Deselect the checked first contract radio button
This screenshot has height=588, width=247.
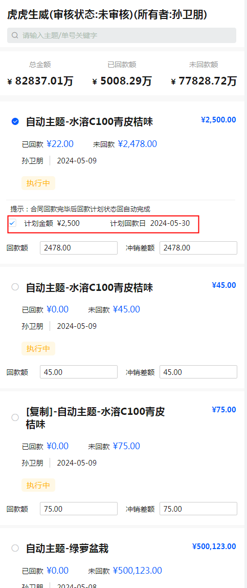point(15,121)
